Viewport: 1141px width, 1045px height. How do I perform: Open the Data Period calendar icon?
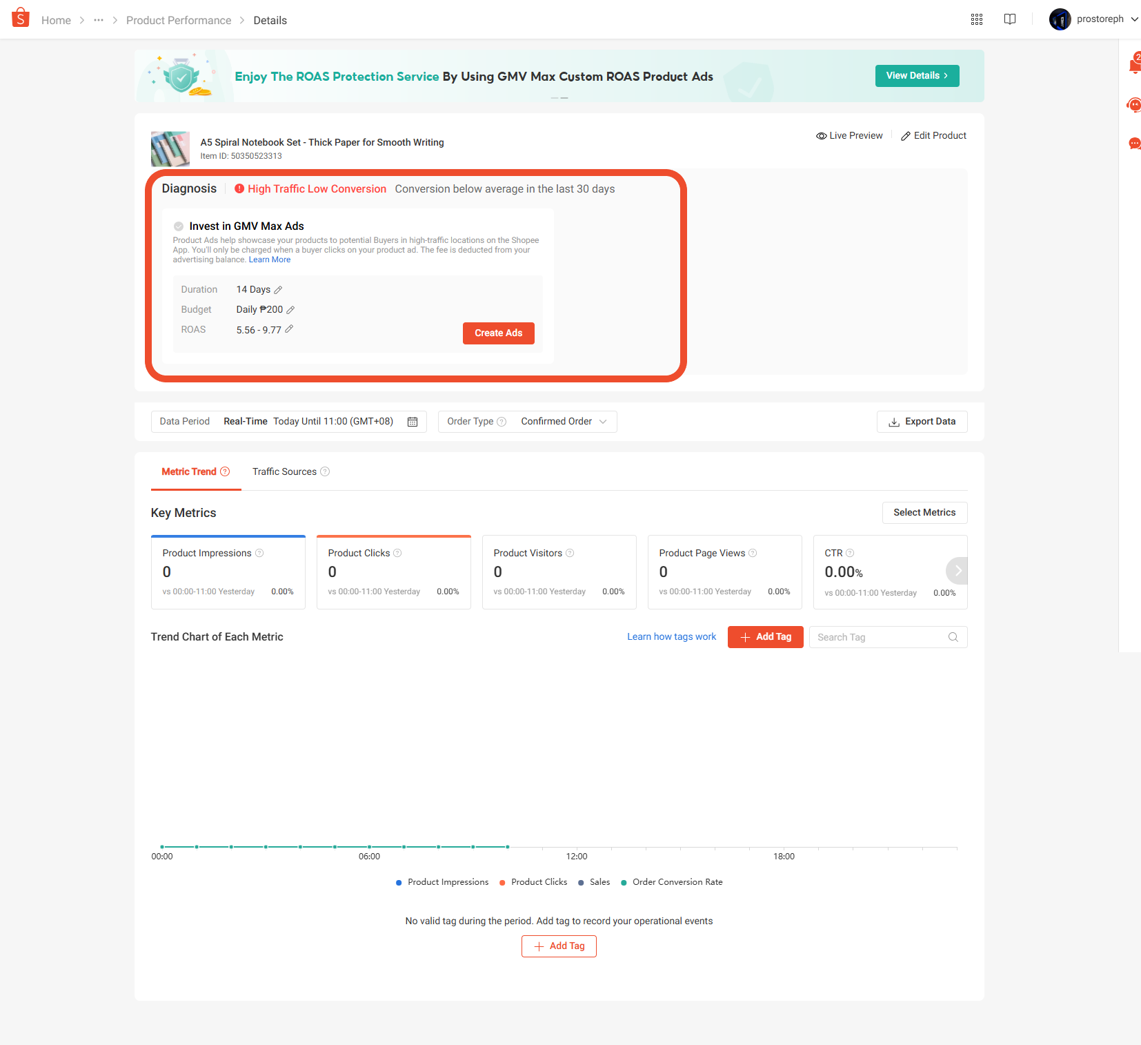tap(413, 422)
